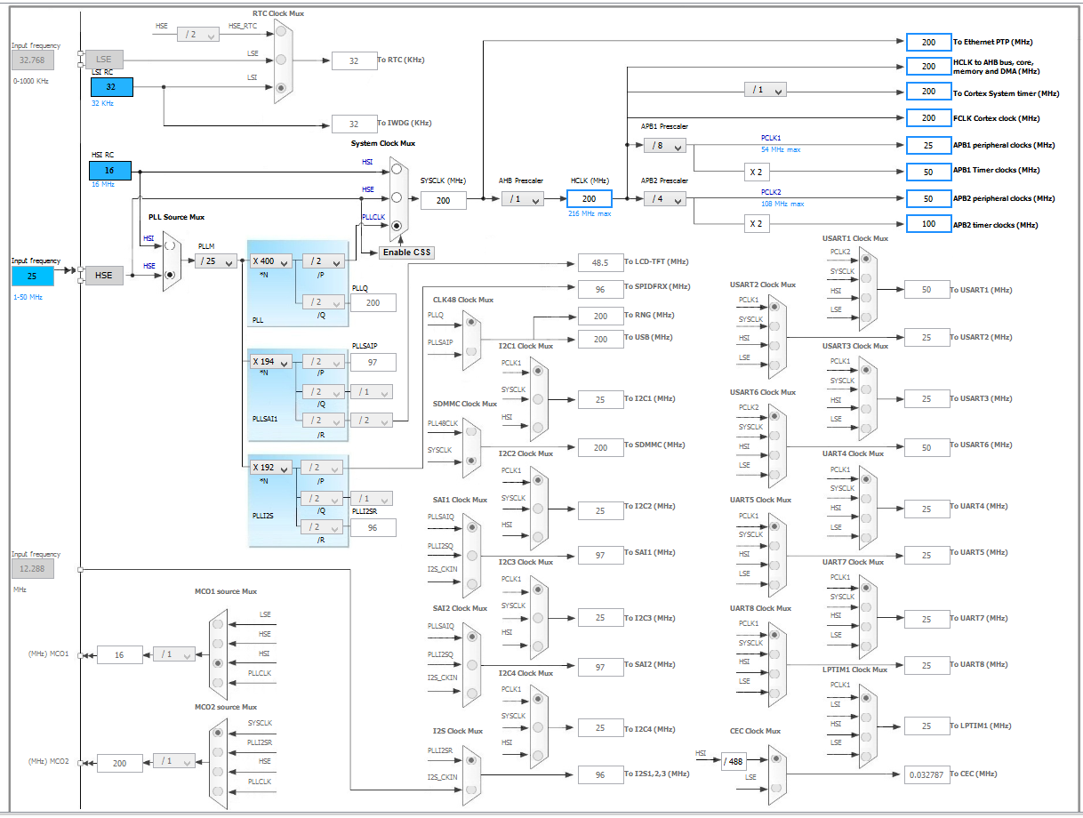The height and width of the screenshot is (818, 1083).
Task: Click the Enable CSS button
Action: tap(405, 252)
